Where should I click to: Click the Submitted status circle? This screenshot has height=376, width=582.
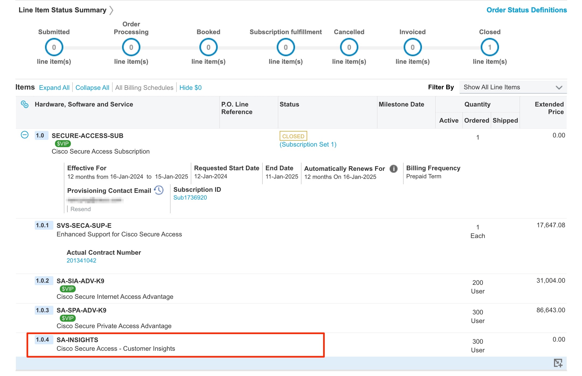54,47
